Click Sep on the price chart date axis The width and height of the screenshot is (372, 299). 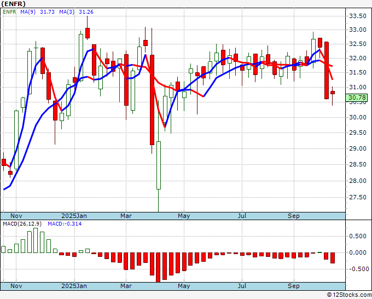294,216
